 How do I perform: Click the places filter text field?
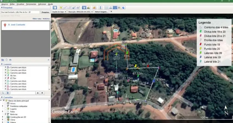(23, 93)
